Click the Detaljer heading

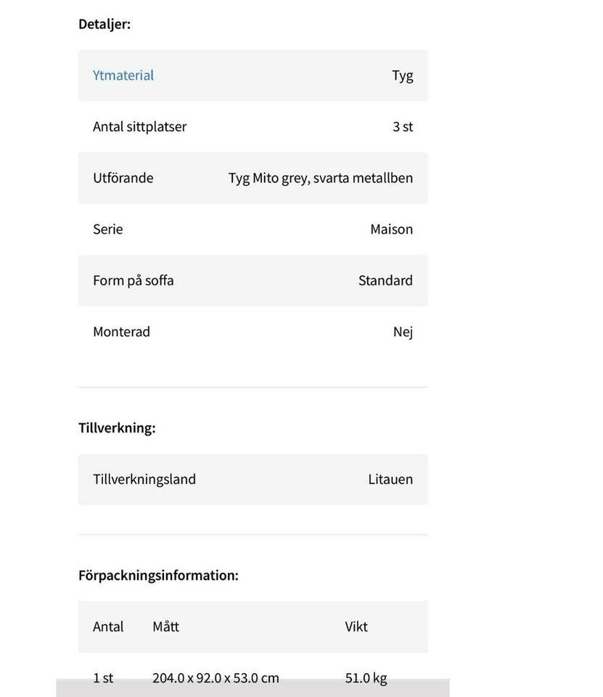click(104, 24)
